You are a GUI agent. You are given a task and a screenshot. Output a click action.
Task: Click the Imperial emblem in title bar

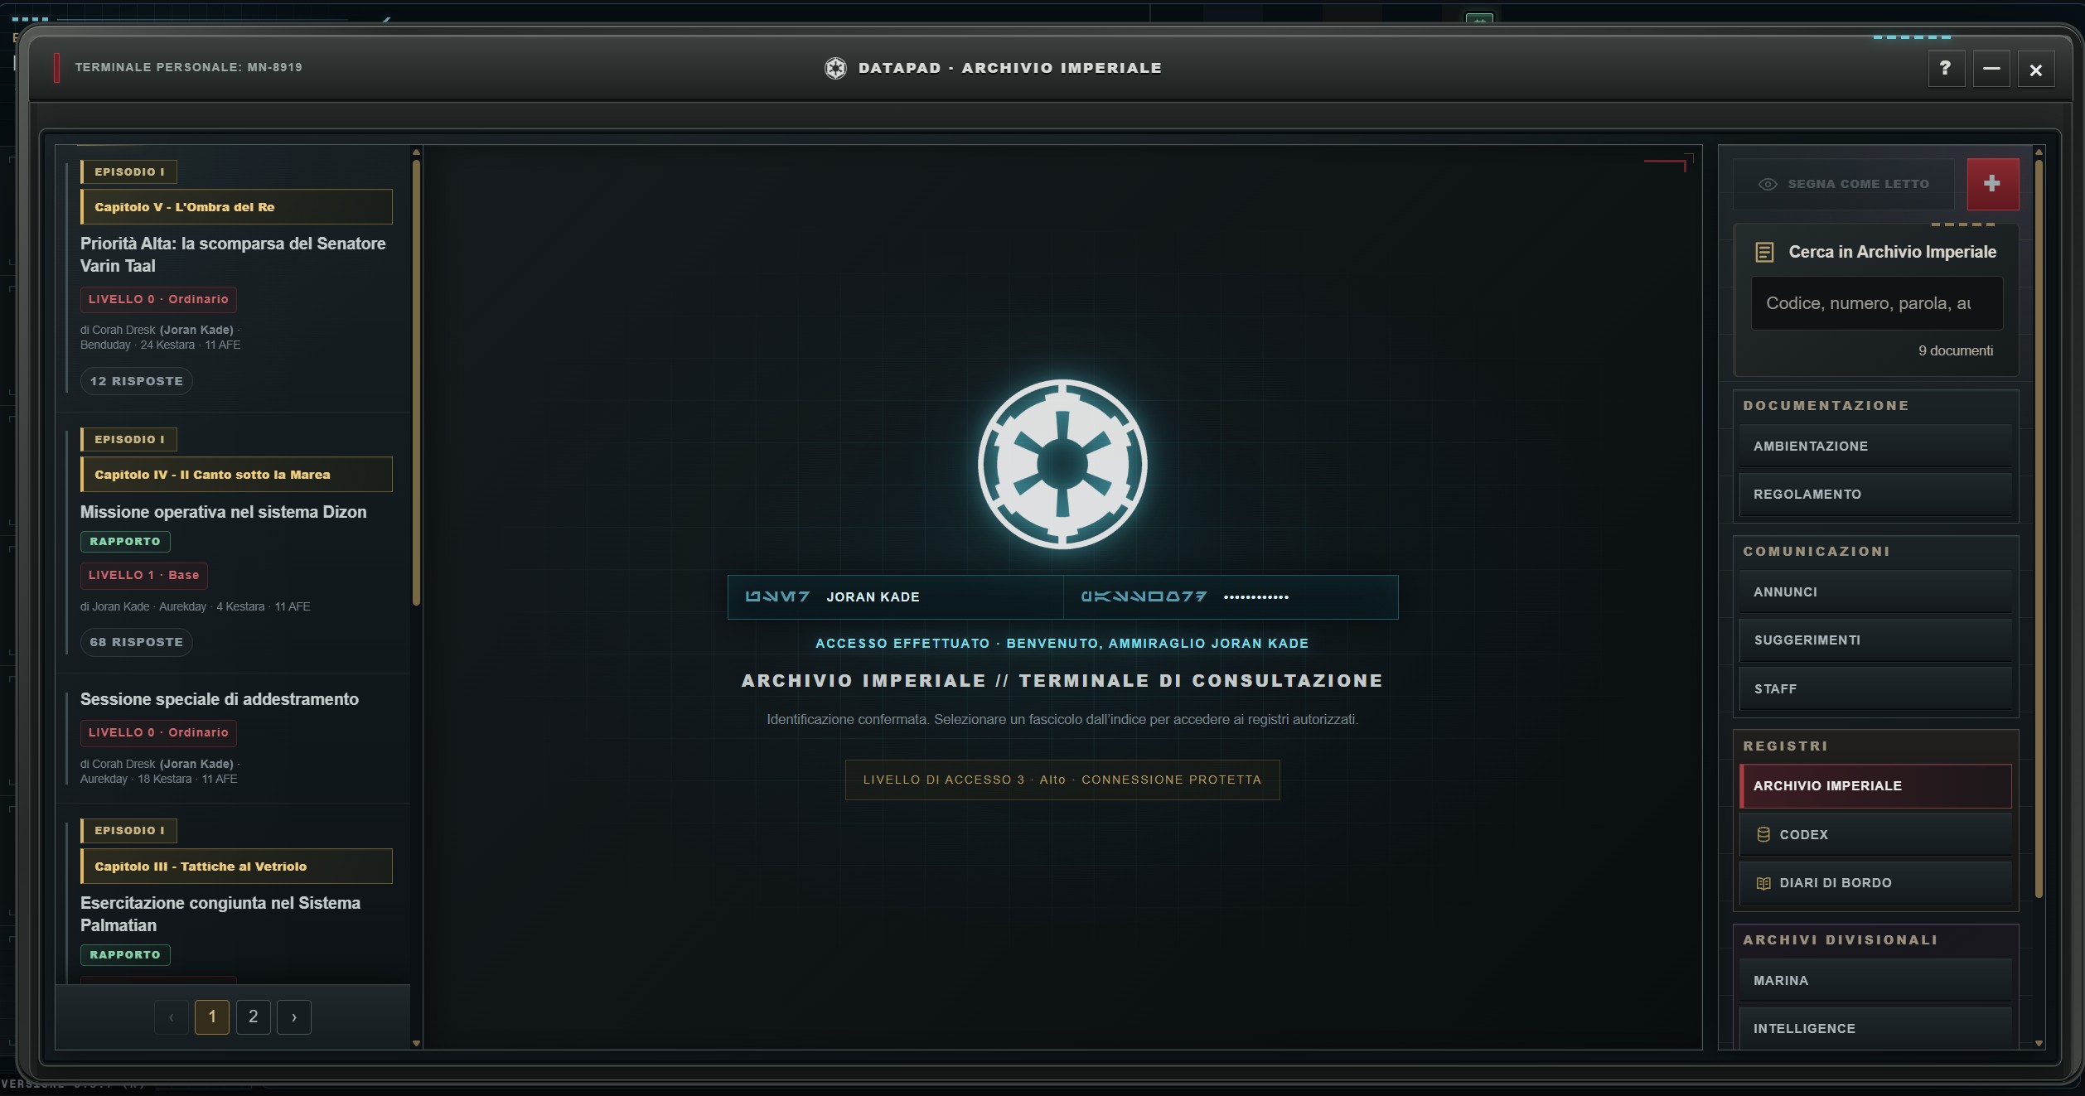(835, 68)
